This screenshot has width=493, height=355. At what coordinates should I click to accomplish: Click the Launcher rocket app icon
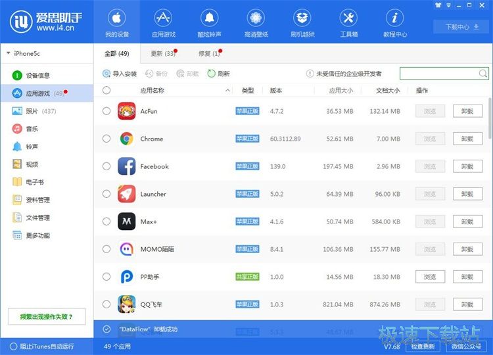[126, 194]
